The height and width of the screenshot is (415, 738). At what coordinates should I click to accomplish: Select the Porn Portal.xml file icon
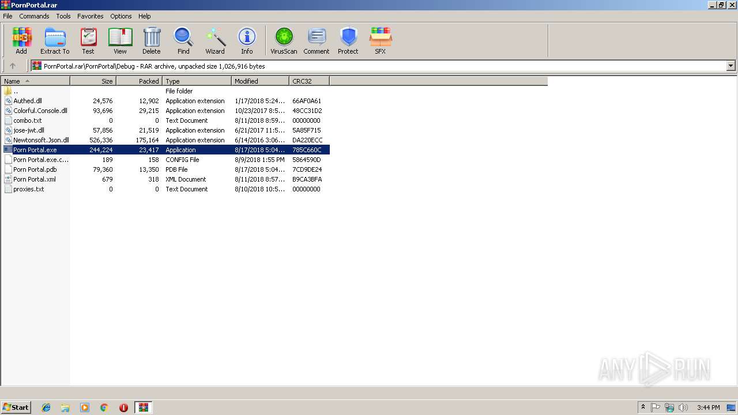pos(8,179)
